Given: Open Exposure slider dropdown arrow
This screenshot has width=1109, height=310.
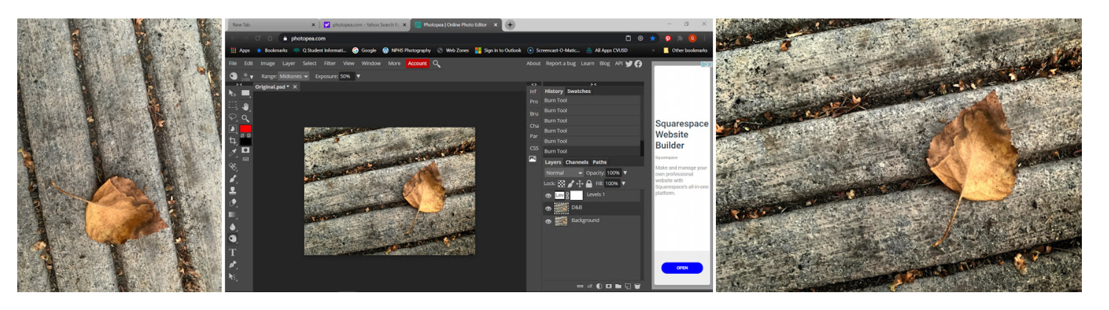Looking at the screenshot, I should (358, 76).
